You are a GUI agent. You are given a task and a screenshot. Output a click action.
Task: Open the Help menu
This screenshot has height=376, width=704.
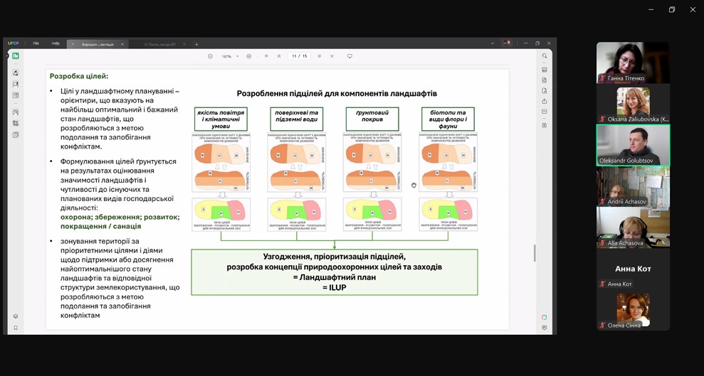tap(56, 43)
